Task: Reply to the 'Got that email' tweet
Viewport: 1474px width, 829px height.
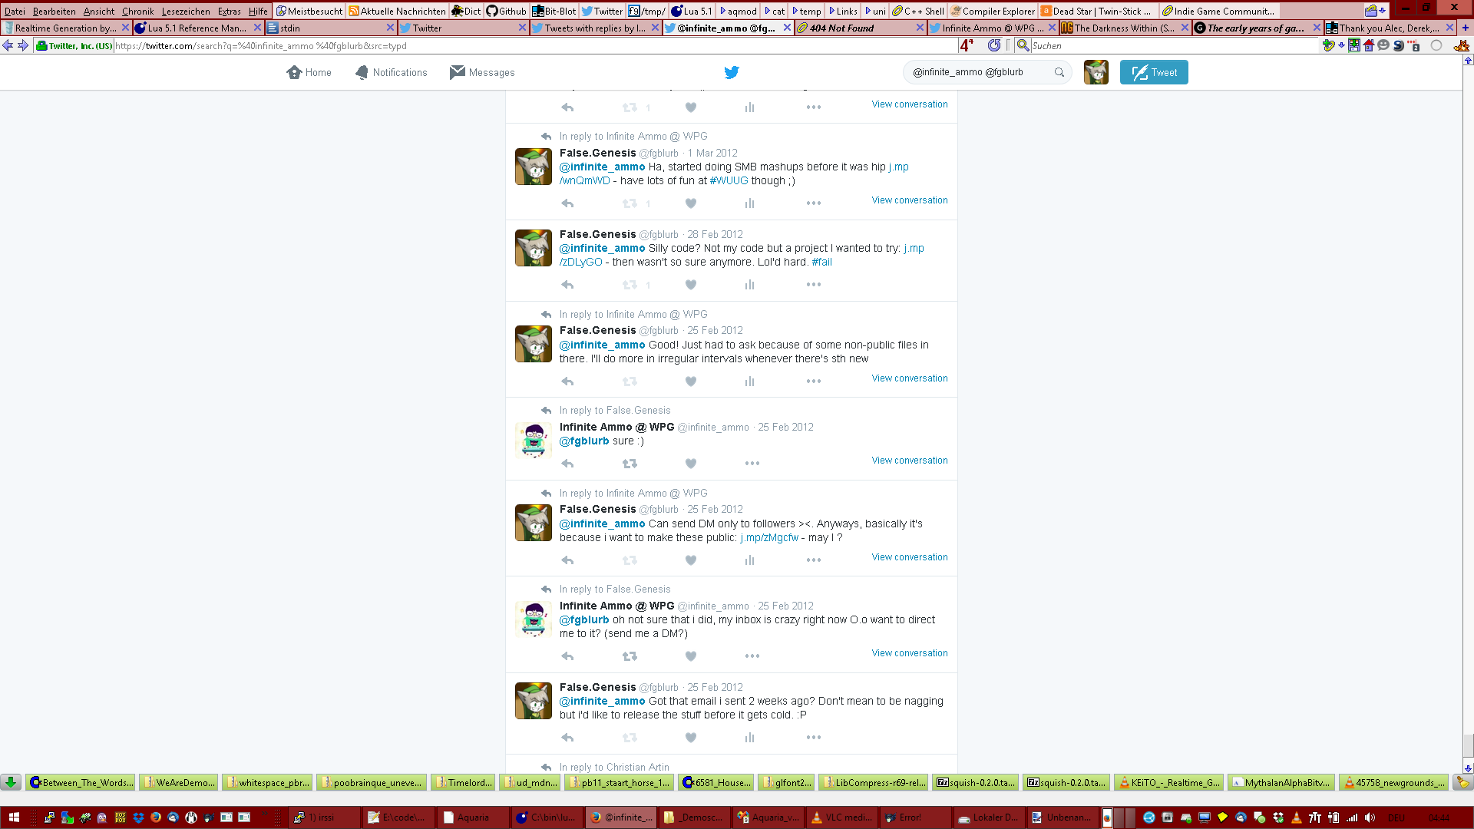Action: coord(567,738)
